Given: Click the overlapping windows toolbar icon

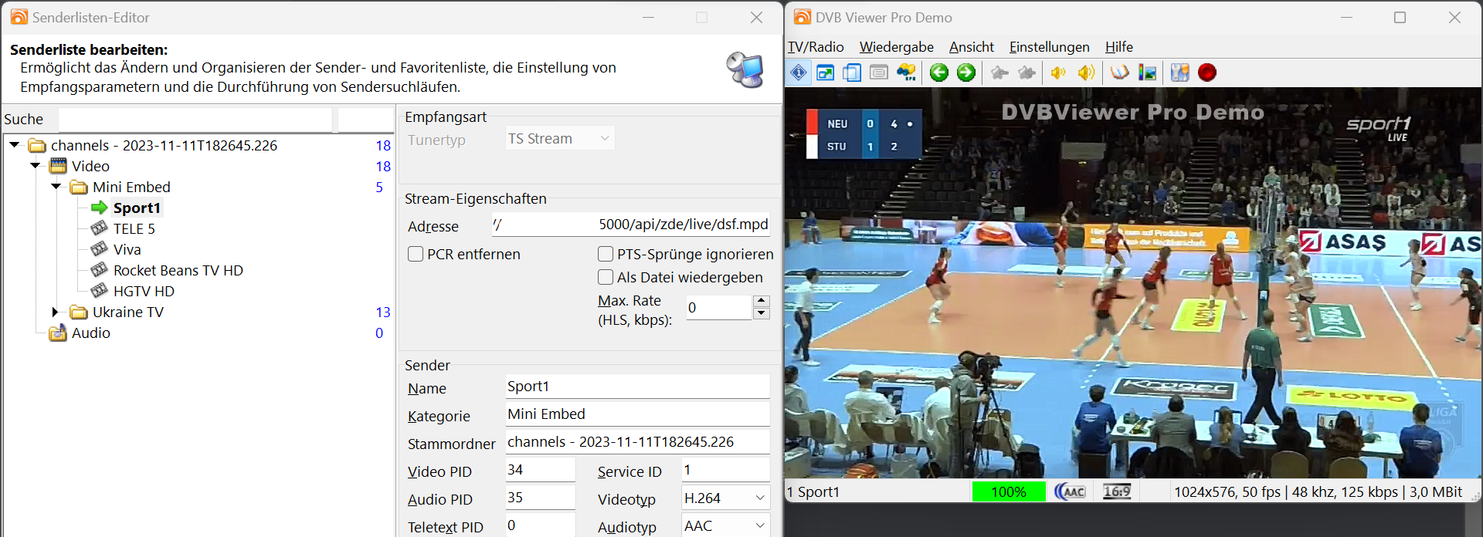Looking at the screenshot, I should point(852,73).
